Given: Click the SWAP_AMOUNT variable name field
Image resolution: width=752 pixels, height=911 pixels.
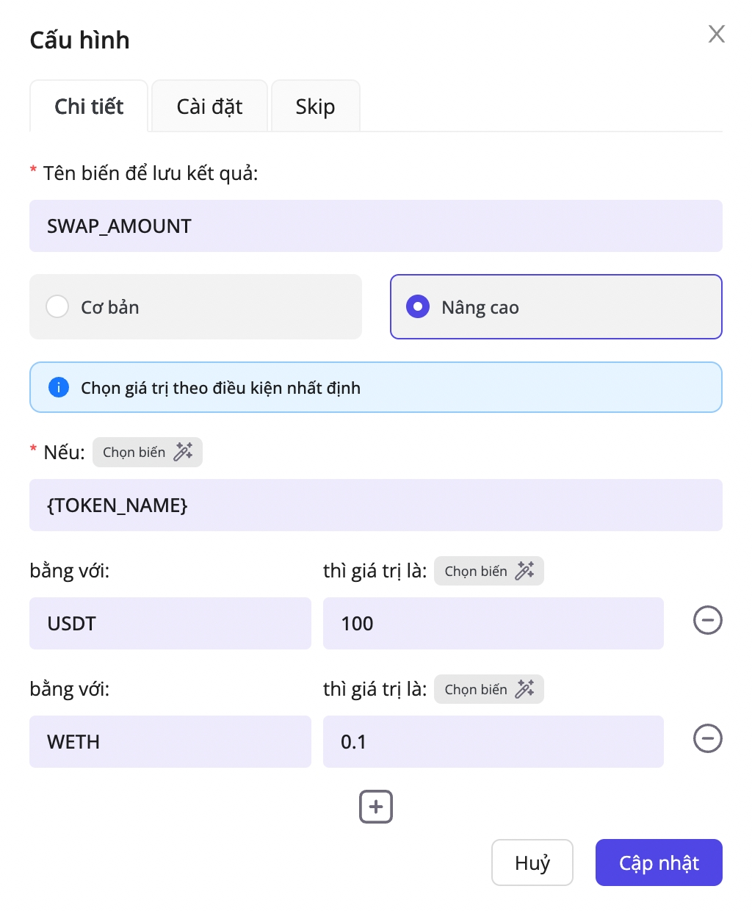Looking at the screenshot, I should (x=375, y=226).
